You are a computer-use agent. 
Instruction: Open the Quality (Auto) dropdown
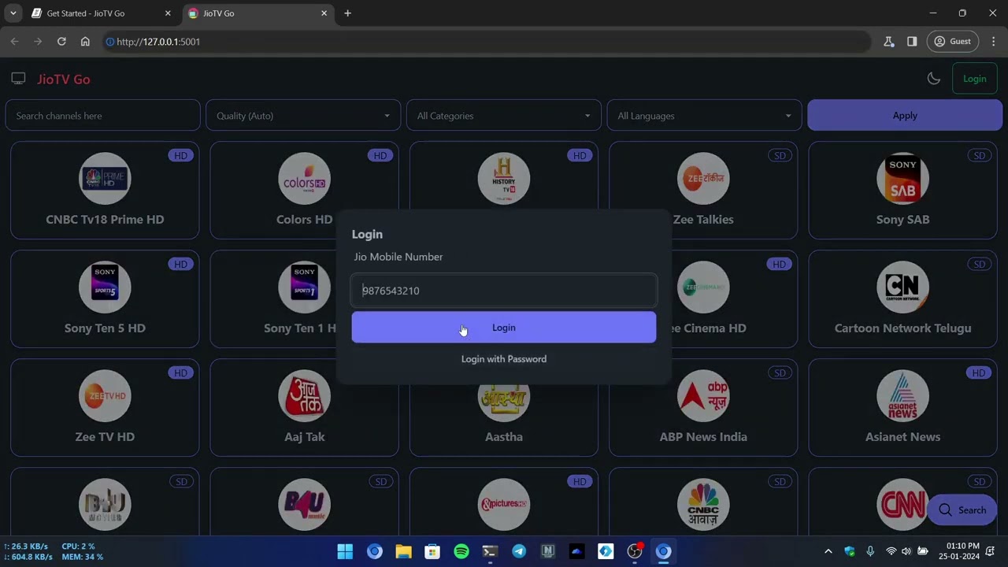303,116
